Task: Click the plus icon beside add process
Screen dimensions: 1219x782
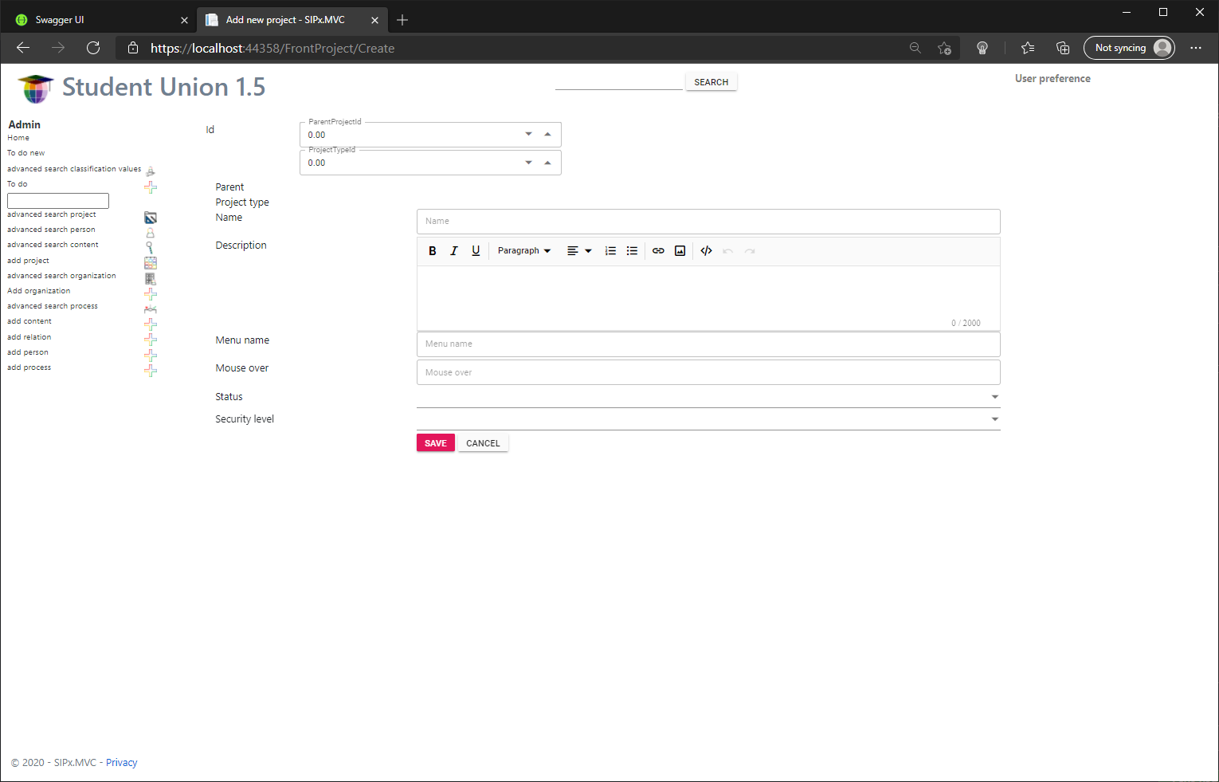Action: [150, 371]
